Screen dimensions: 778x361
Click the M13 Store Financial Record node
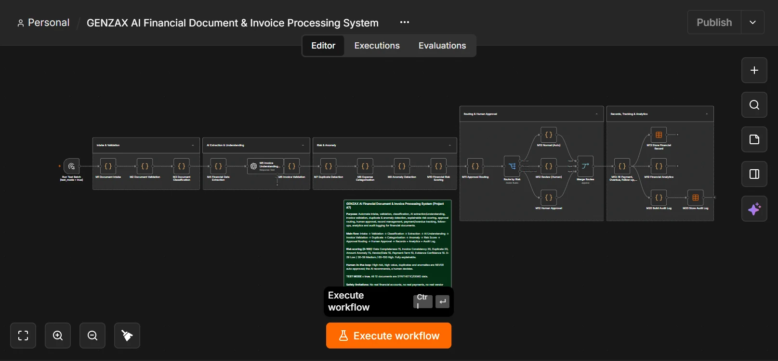click(x=659, y=135)
